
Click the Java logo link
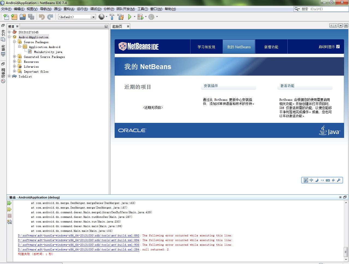[330, 130]
